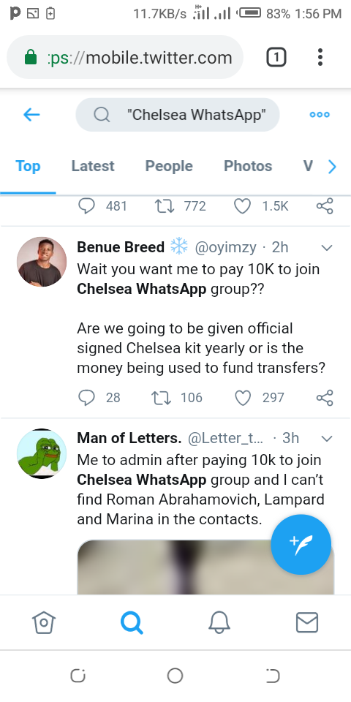Open direct messages envelope icon
The height and width of the screenshot is (702, 351).
pos(307,623)
